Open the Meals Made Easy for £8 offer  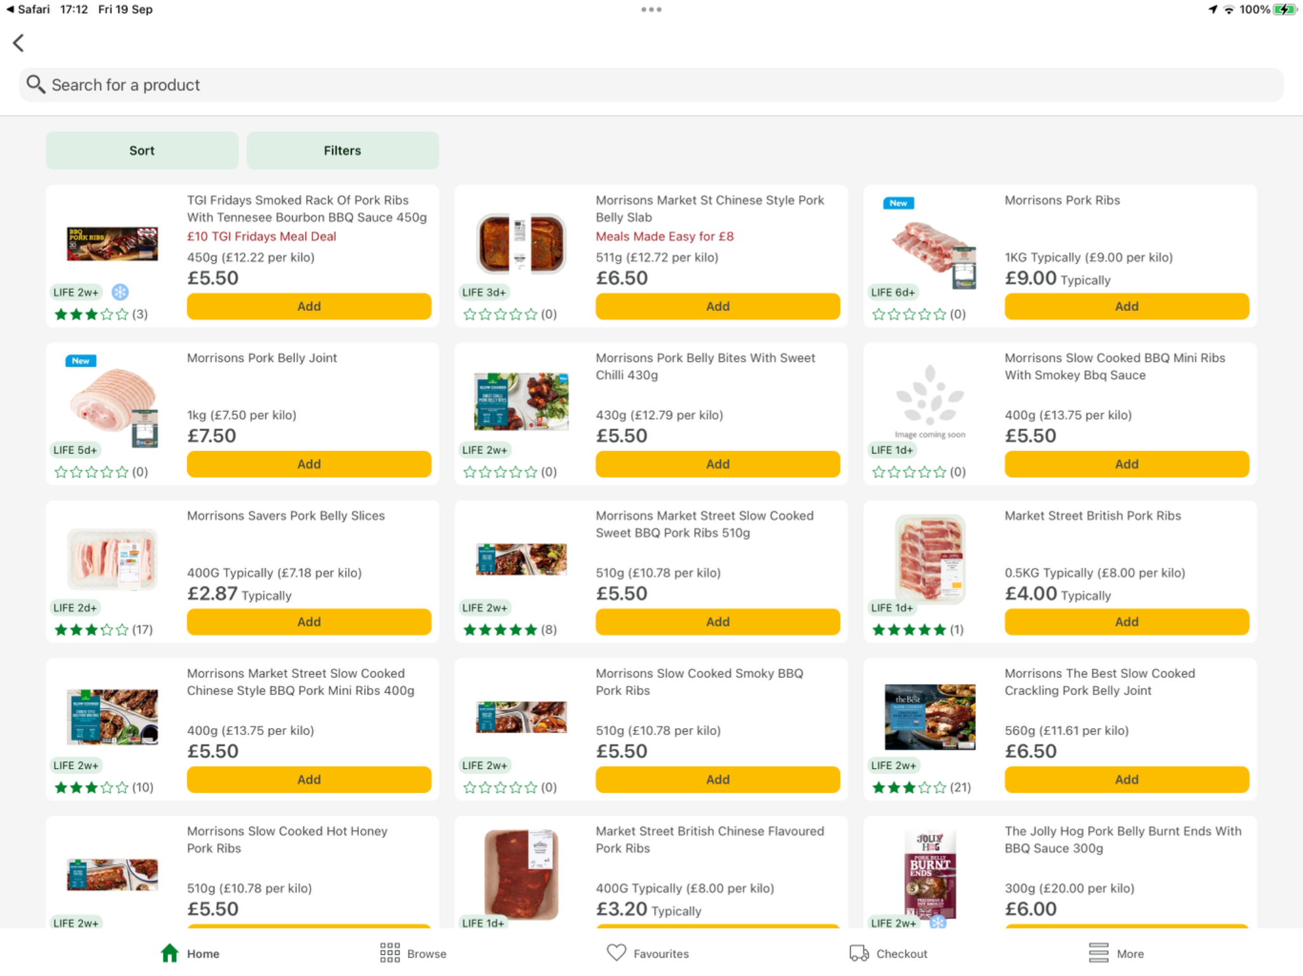pos(665,237)
